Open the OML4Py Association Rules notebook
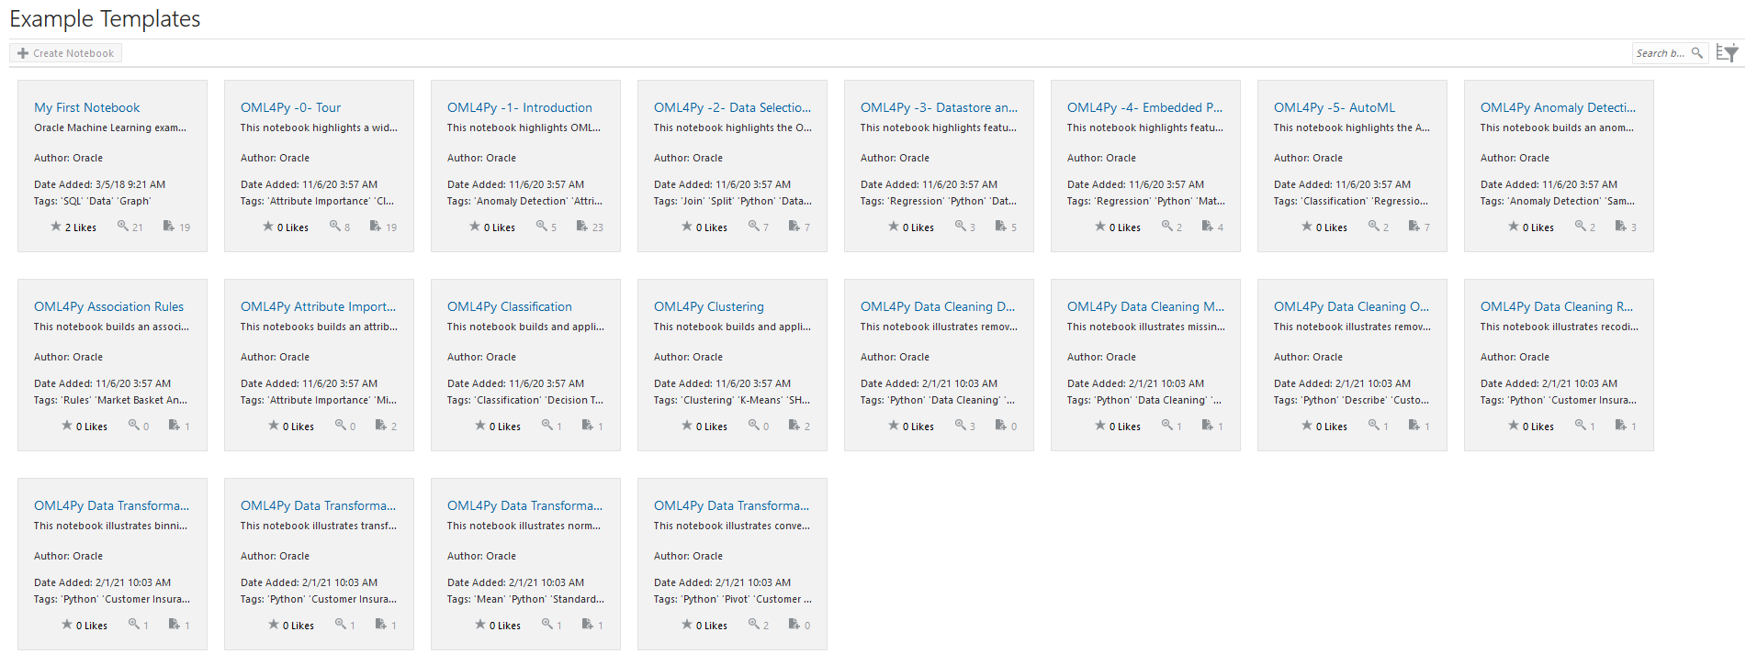Screen dimensions: 1746x665 [x=108, y=306]
